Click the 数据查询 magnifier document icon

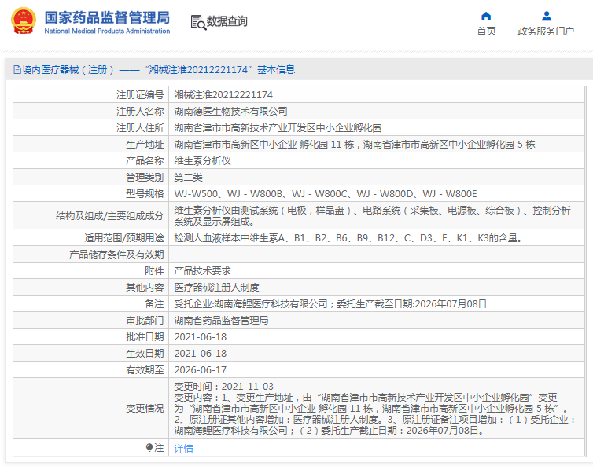pos(197,22)
